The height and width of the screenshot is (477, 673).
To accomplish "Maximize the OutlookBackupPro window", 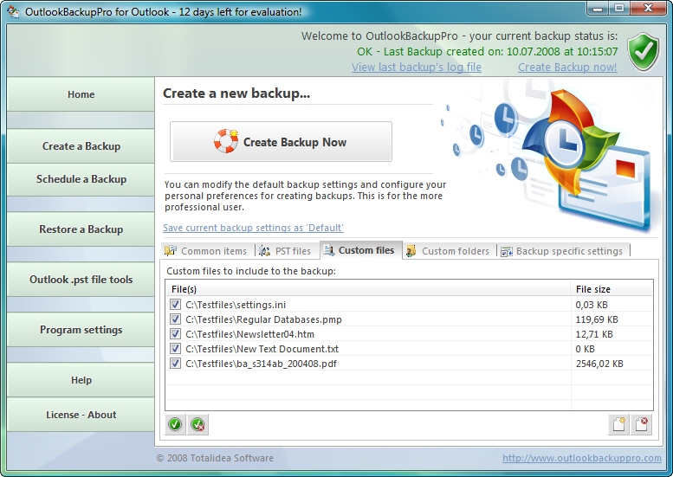I will 619,8.
